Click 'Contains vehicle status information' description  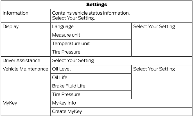click(91, 13)
